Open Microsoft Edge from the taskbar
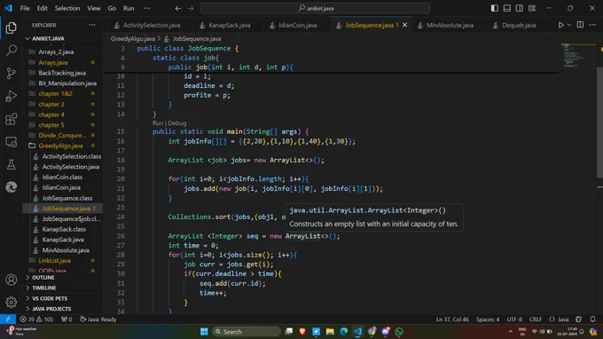Image resolution: width=603 pixels, height=339 pixels. coord(344,331)
